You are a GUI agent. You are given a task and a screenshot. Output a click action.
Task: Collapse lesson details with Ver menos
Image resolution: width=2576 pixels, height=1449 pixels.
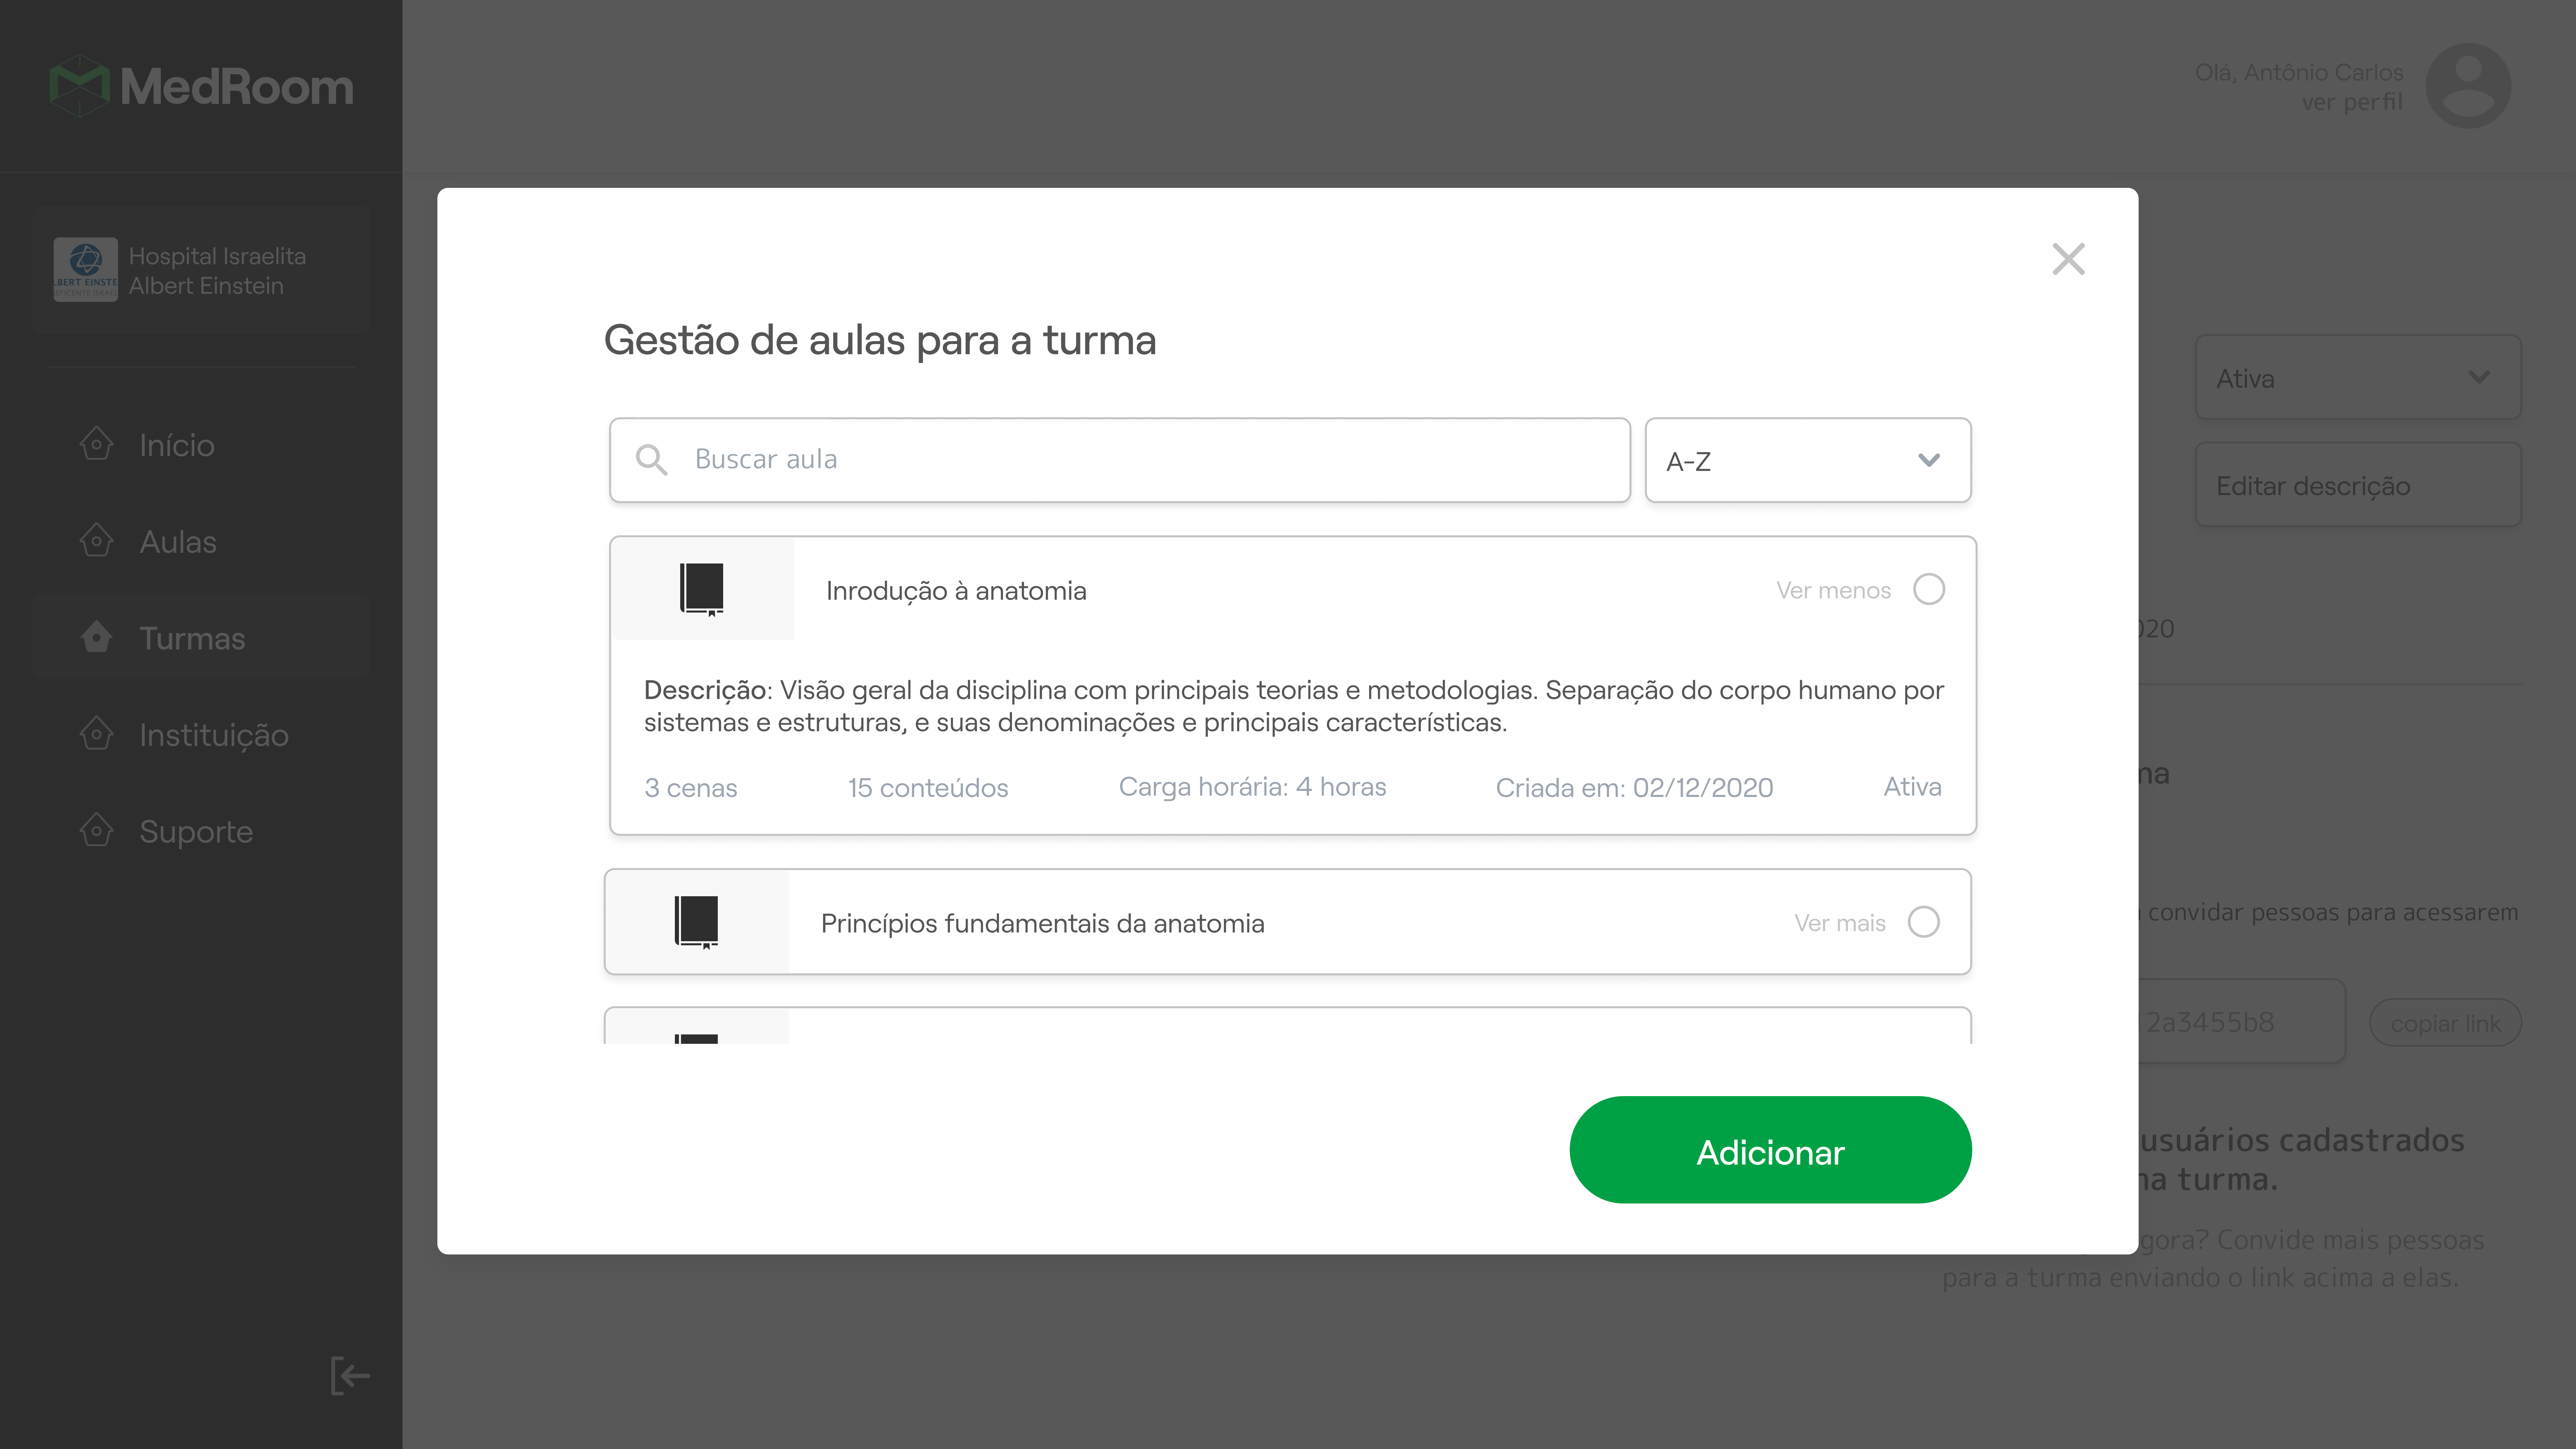tap(1833, 590)
